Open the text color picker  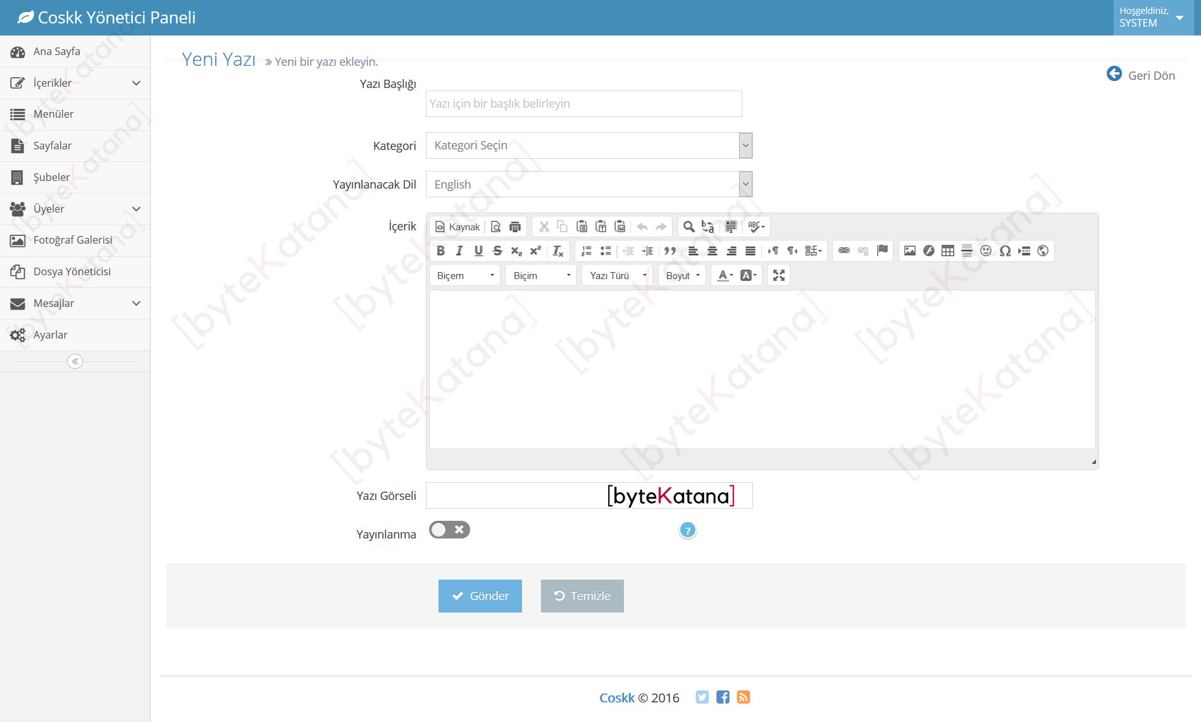click(725, 275)
